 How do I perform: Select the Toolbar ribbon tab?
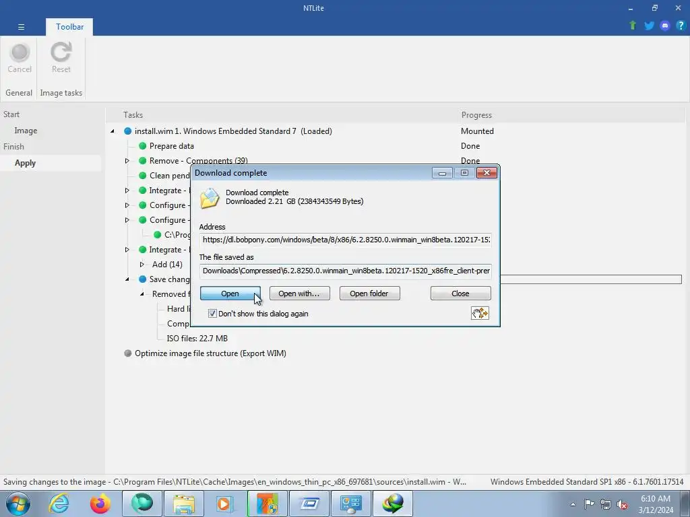[x=69, y=27]
